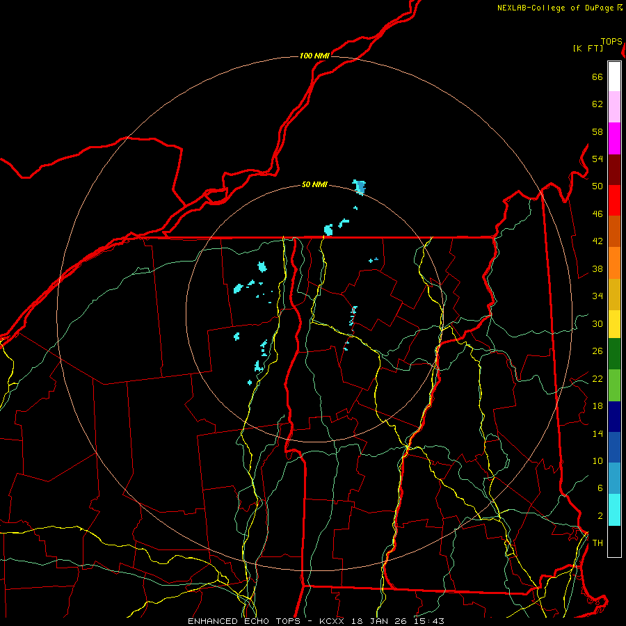Viewport: 626px width, 626px height.
Task: Click the light green 22 kft swatch
Action: point(614,385)
